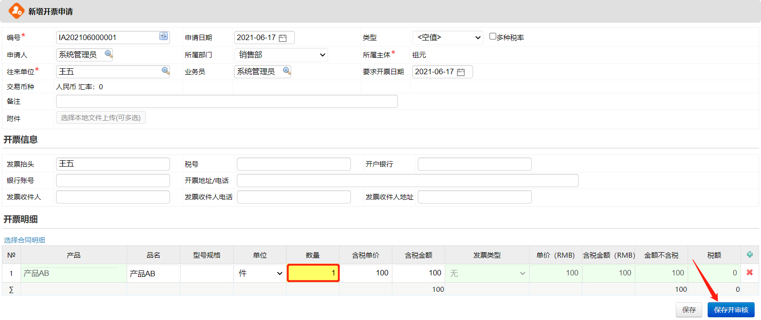Click the 发票收件人电话 input field
This screenshot has width=761, height=320.
click(x=293, y=197)
